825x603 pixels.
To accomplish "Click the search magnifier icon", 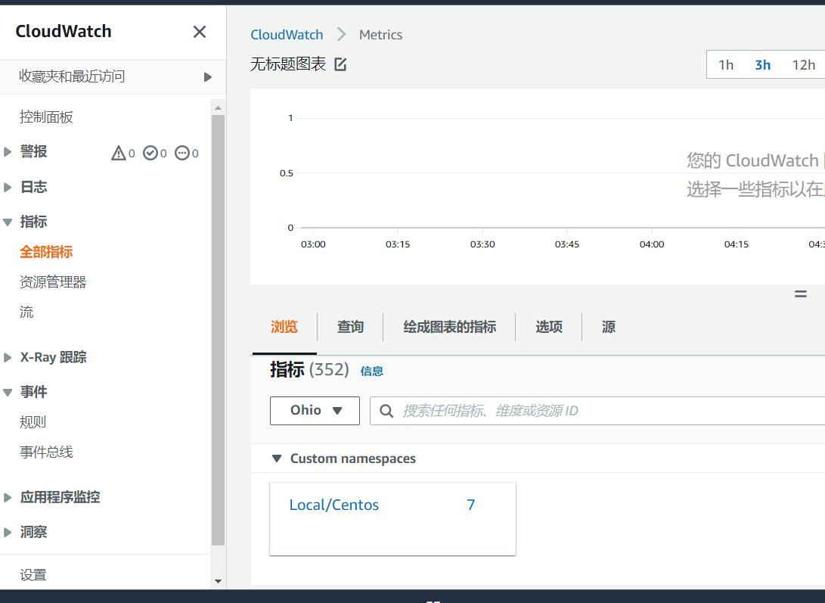I will (386, 411).
